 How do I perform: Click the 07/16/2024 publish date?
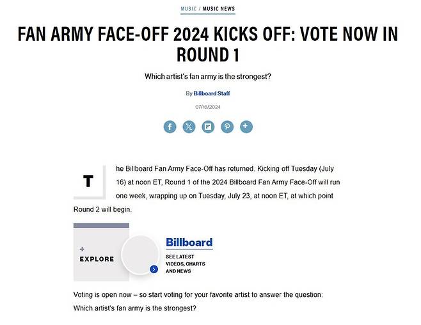pos(208,107)
